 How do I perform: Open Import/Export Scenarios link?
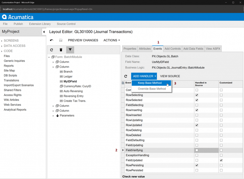coord(19,85)
